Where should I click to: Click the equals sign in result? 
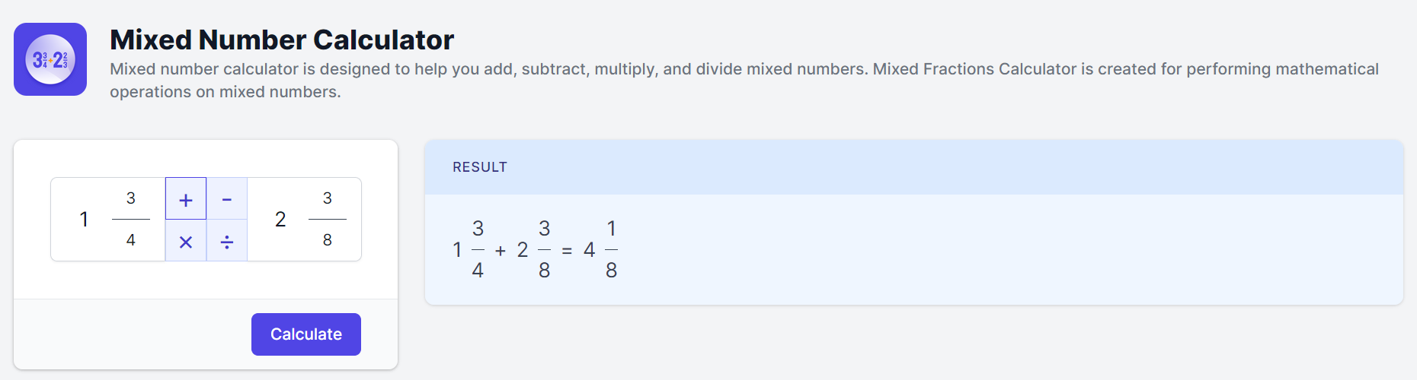pos(567,251)
